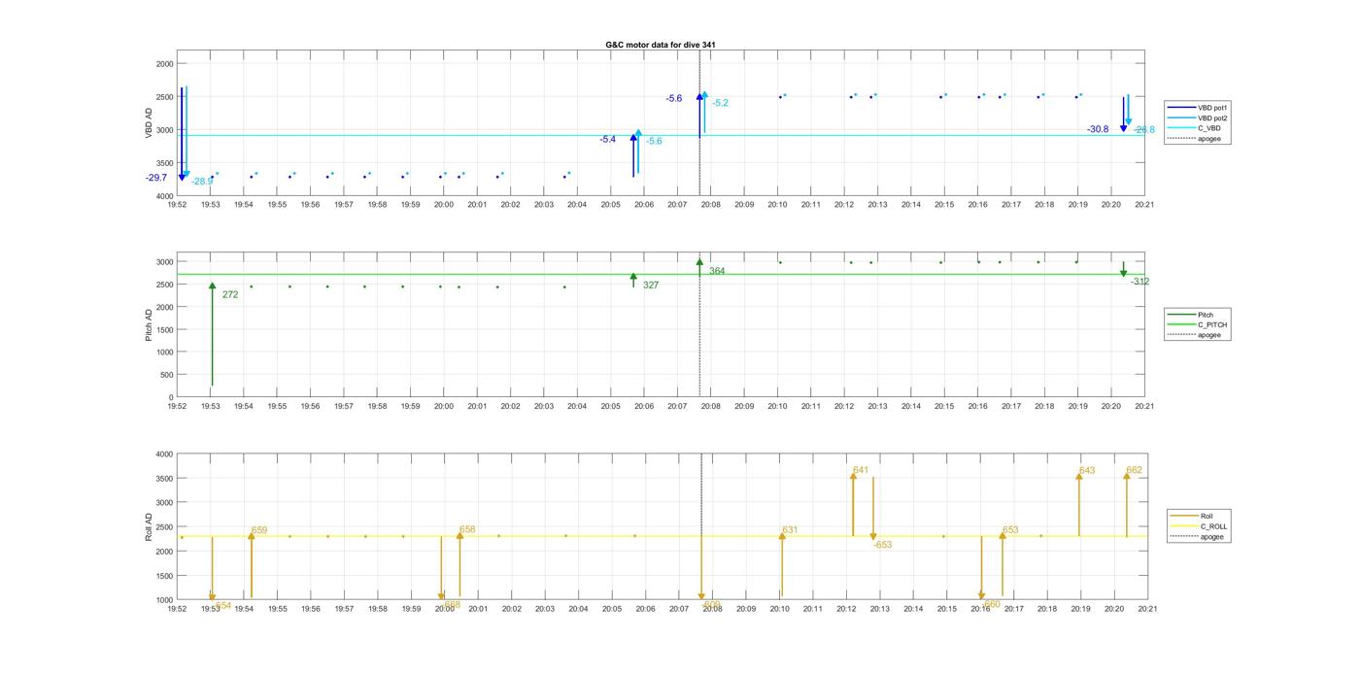Viewport: 1360px width, 673px height.
Task: Click the '-5.4' VBD data label
Action: coord(607,140)
